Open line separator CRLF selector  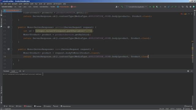coord(167,109)
